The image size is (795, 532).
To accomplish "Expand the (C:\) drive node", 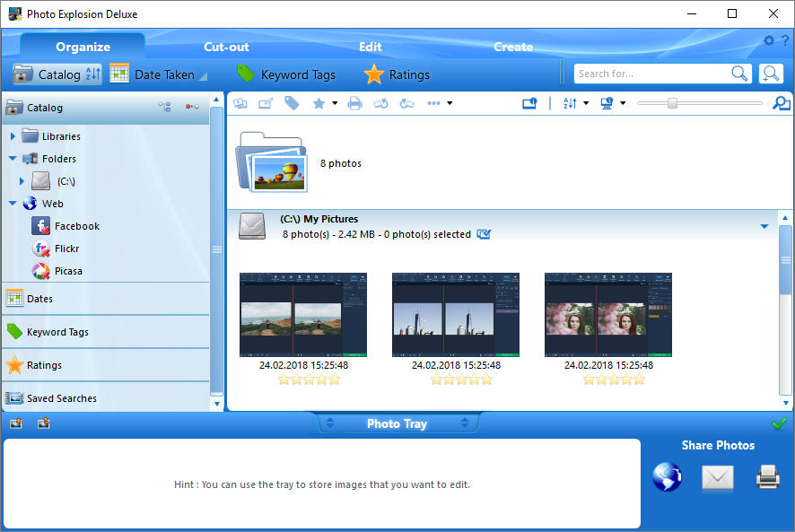I will tap(22, 181).
